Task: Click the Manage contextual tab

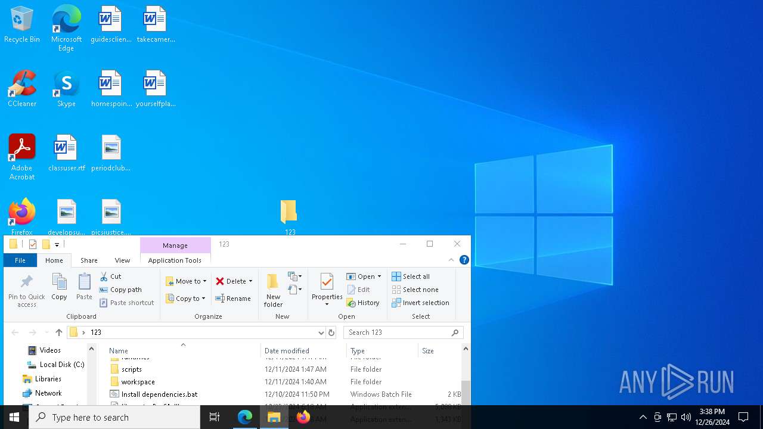Action: [x=175, y=245]
